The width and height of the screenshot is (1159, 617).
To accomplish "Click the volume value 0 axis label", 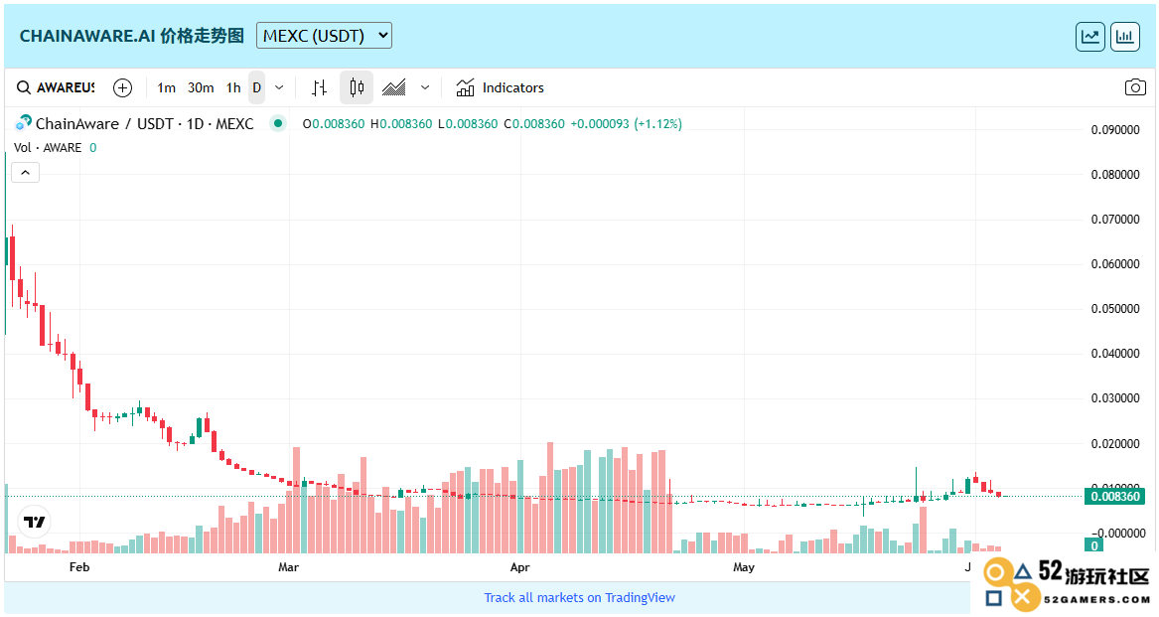I will tap(1094, 546).
